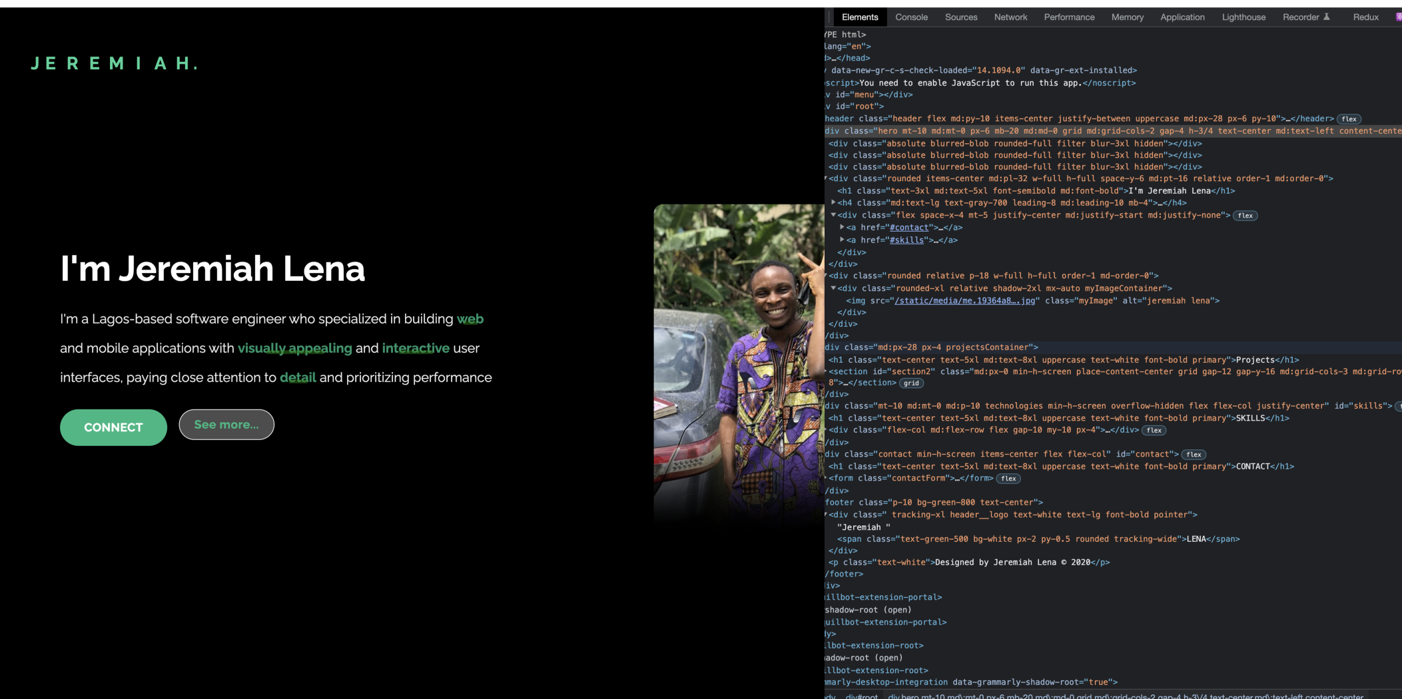Collapse the myImageContainer div
Screen dimensions: 1402x699
pyautogui.click(x=833, y=288)
